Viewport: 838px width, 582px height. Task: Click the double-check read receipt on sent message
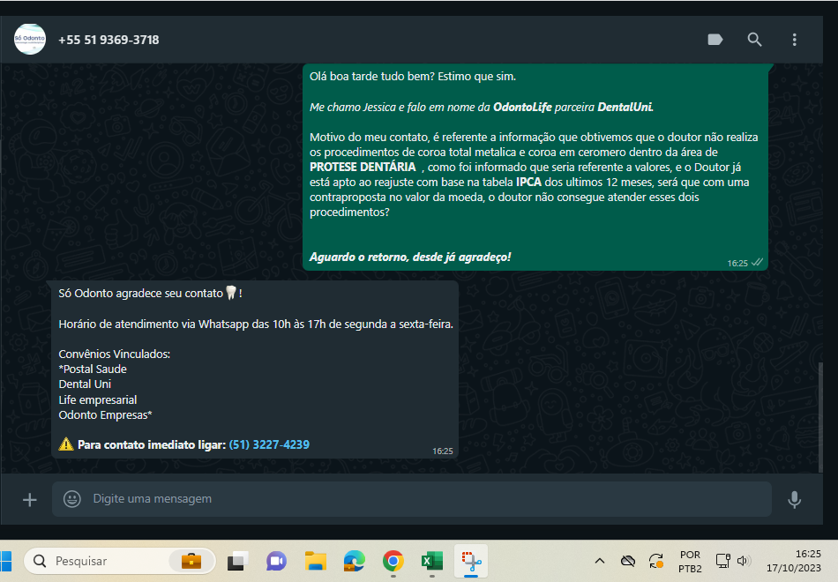(758, 263)
